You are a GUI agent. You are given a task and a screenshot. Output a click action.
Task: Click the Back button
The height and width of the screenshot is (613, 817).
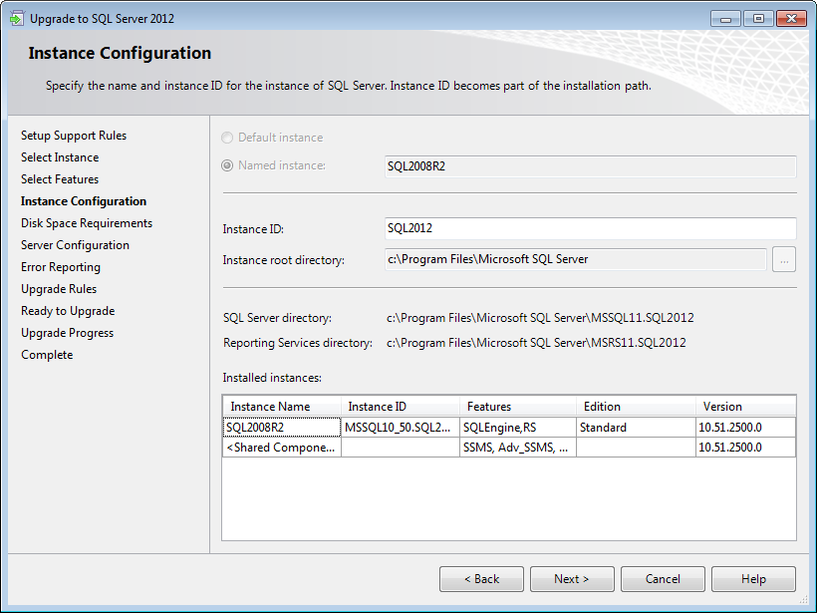coord(481,579)
